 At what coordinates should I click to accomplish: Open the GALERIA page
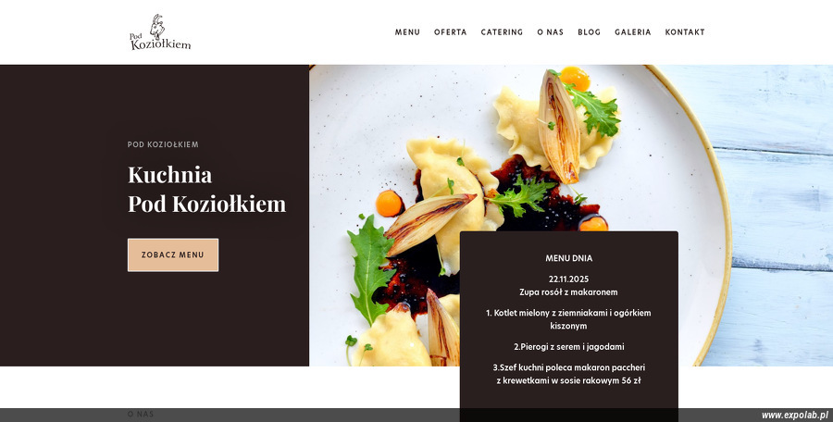tap(633, 32)
